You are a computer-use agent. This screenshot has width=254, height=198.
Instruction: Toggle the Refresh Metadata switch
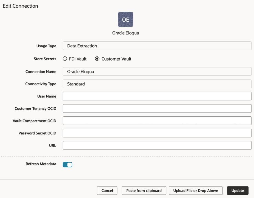click(x=68, y=165)
